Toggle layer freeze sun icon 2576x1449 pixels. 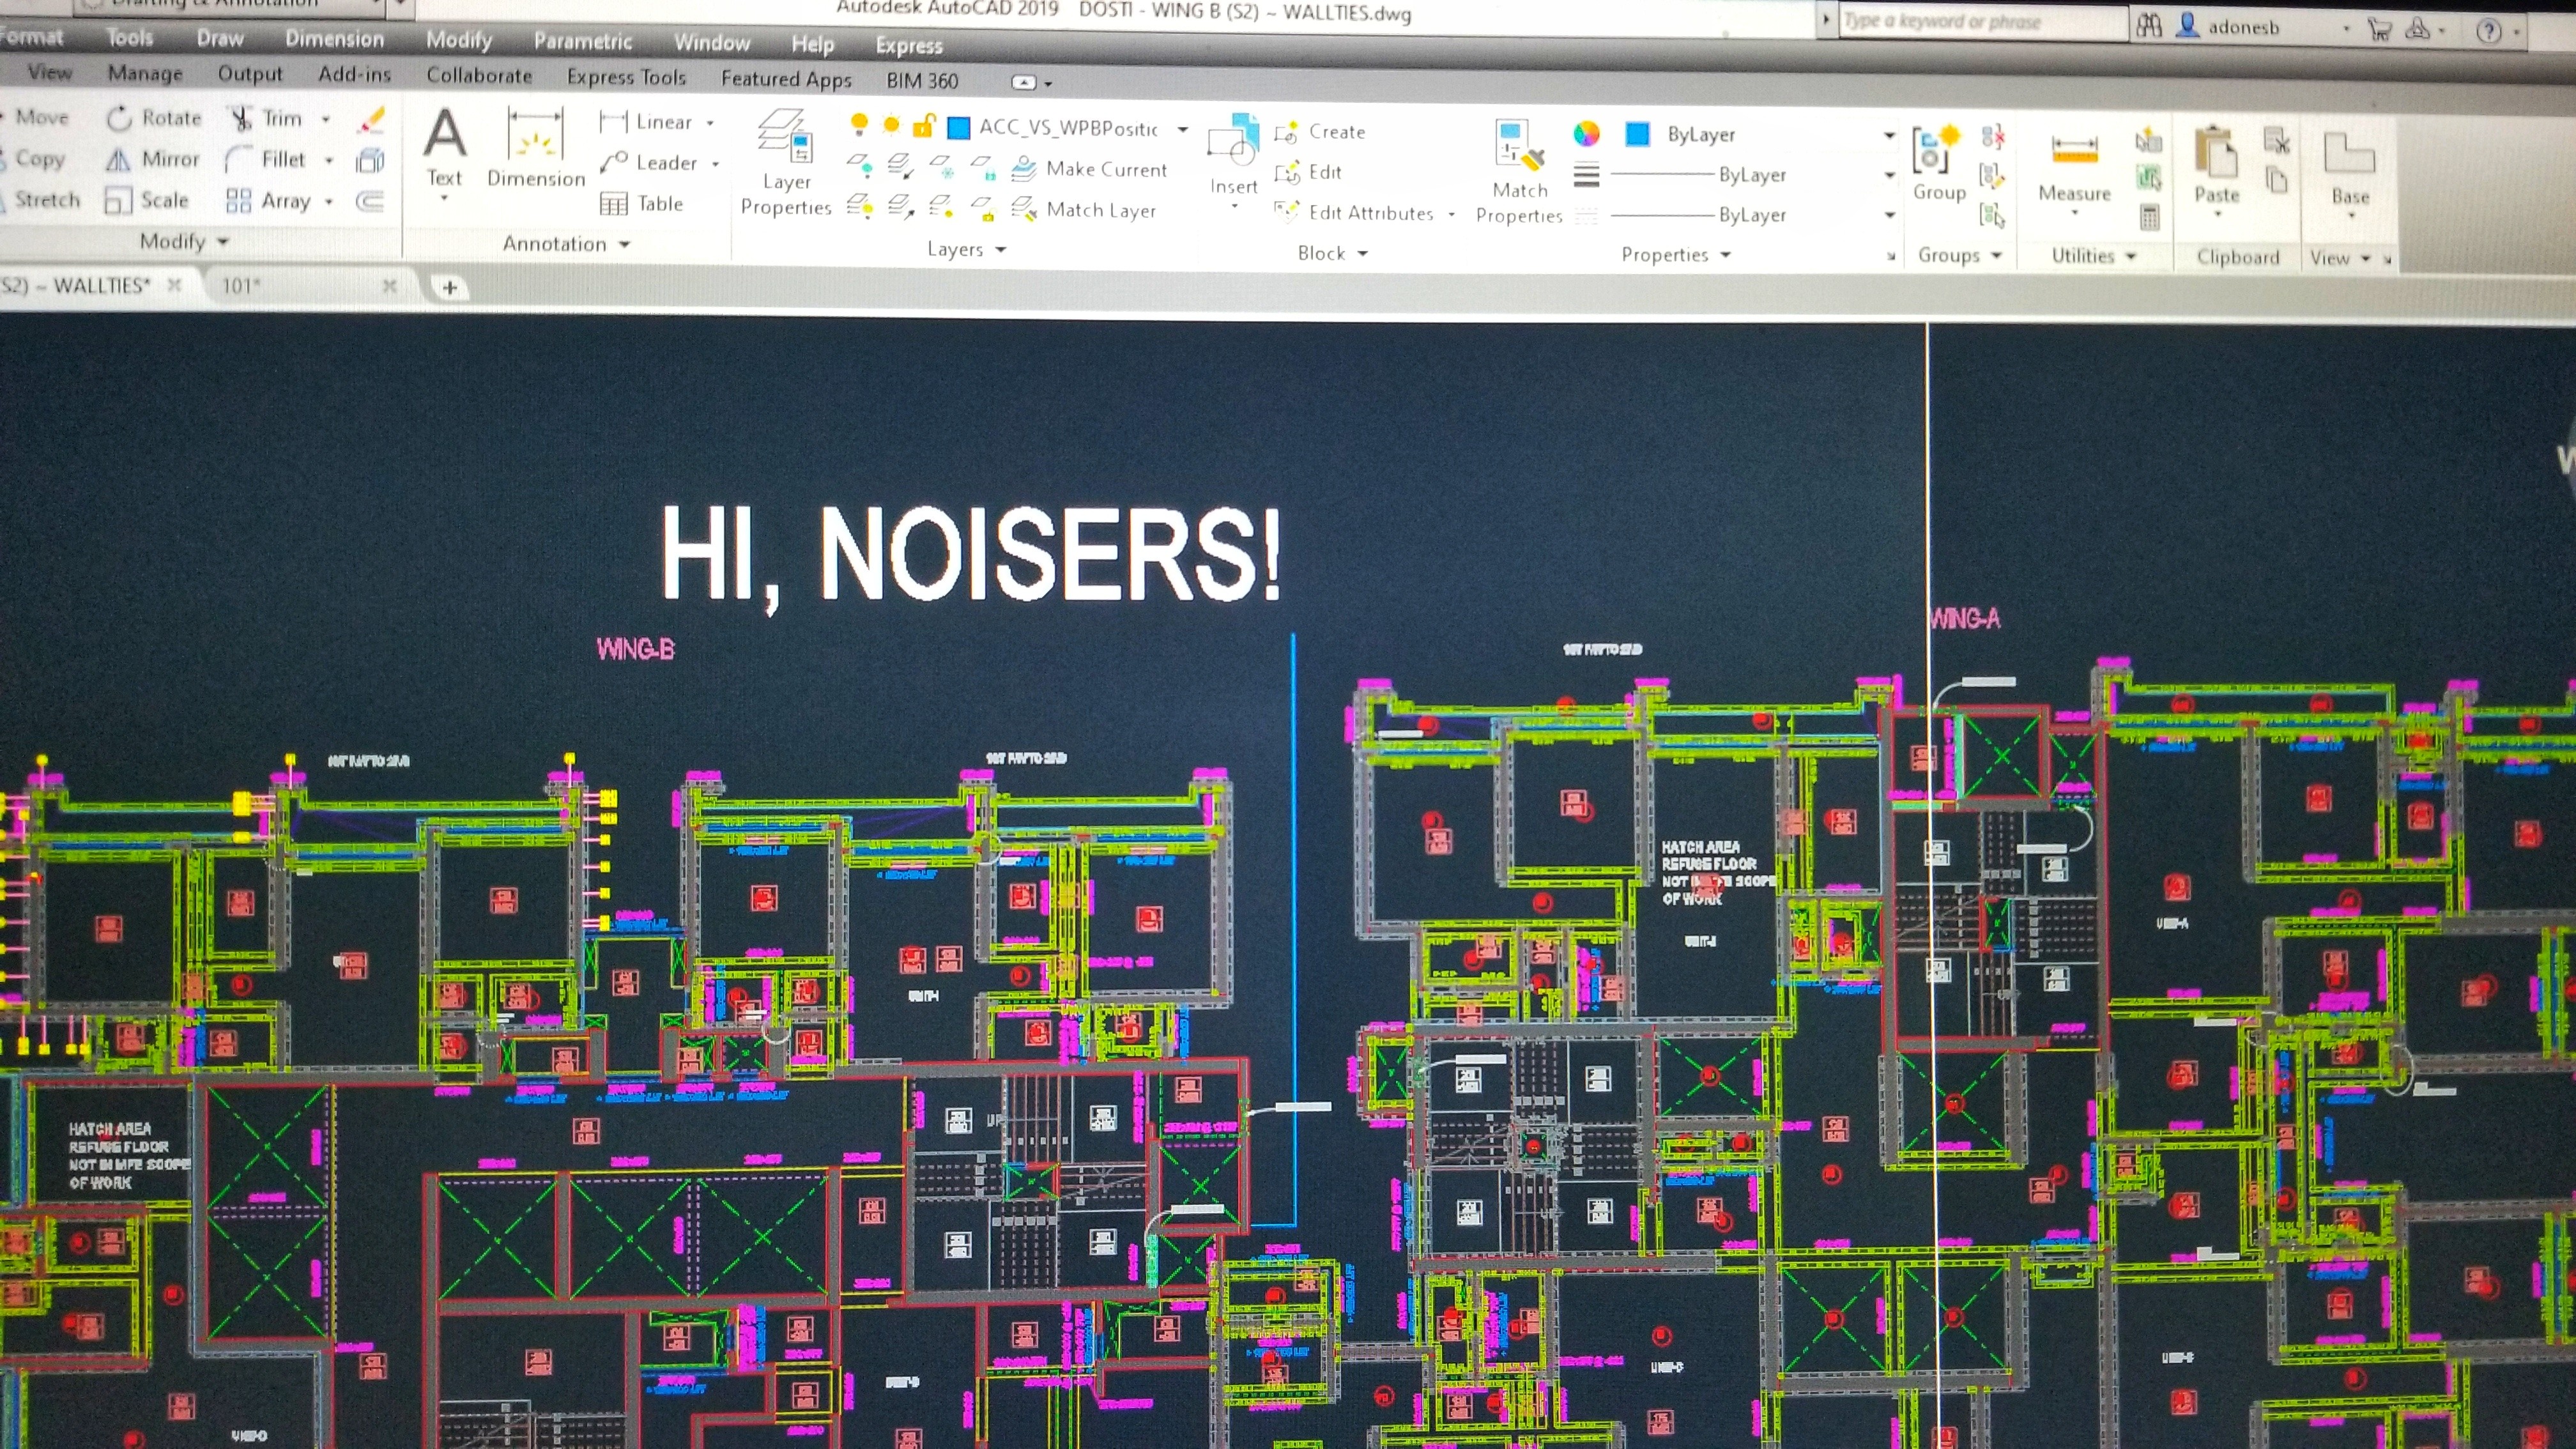click(x=891, y=125)
